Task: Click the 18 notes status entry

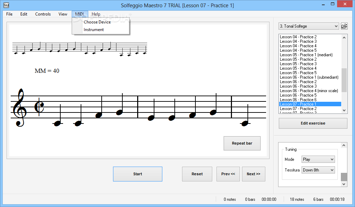Action: [x=297, y=199]
